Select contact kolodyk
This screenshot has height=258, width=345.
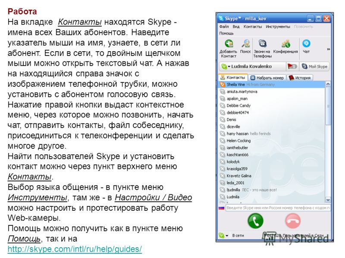[x=272, y=162]
